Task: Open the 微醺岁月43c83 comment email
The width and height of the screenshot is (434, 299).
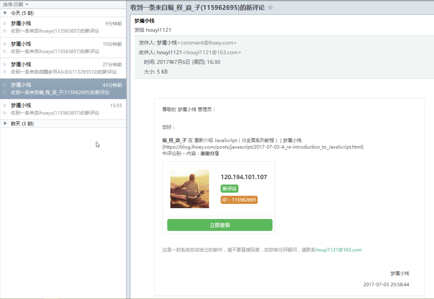Action: (x=63, y=68)
